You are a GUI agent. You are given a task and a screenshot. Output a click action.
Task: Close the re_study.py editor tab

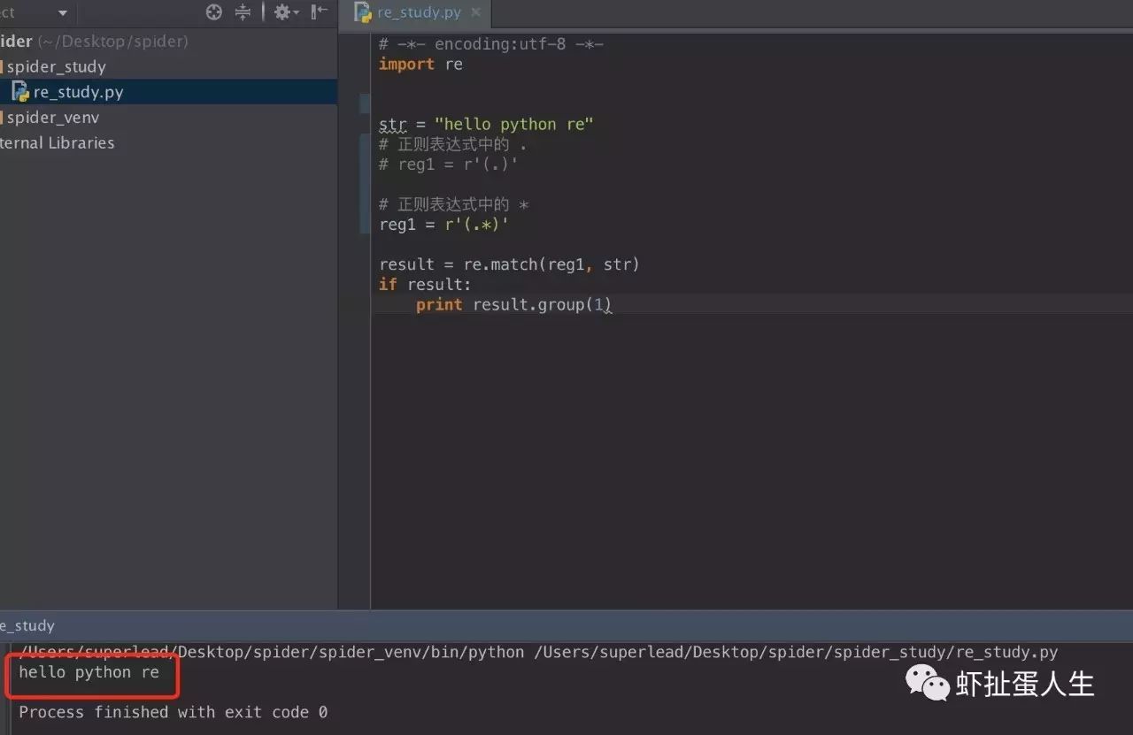coord(476,13)
